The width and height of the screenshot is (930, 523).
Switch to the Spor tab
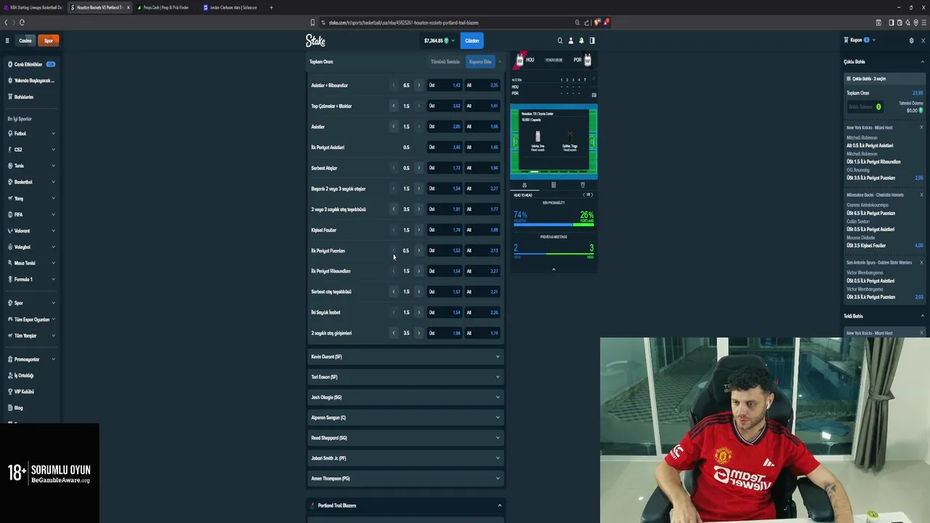click(49, 41)
